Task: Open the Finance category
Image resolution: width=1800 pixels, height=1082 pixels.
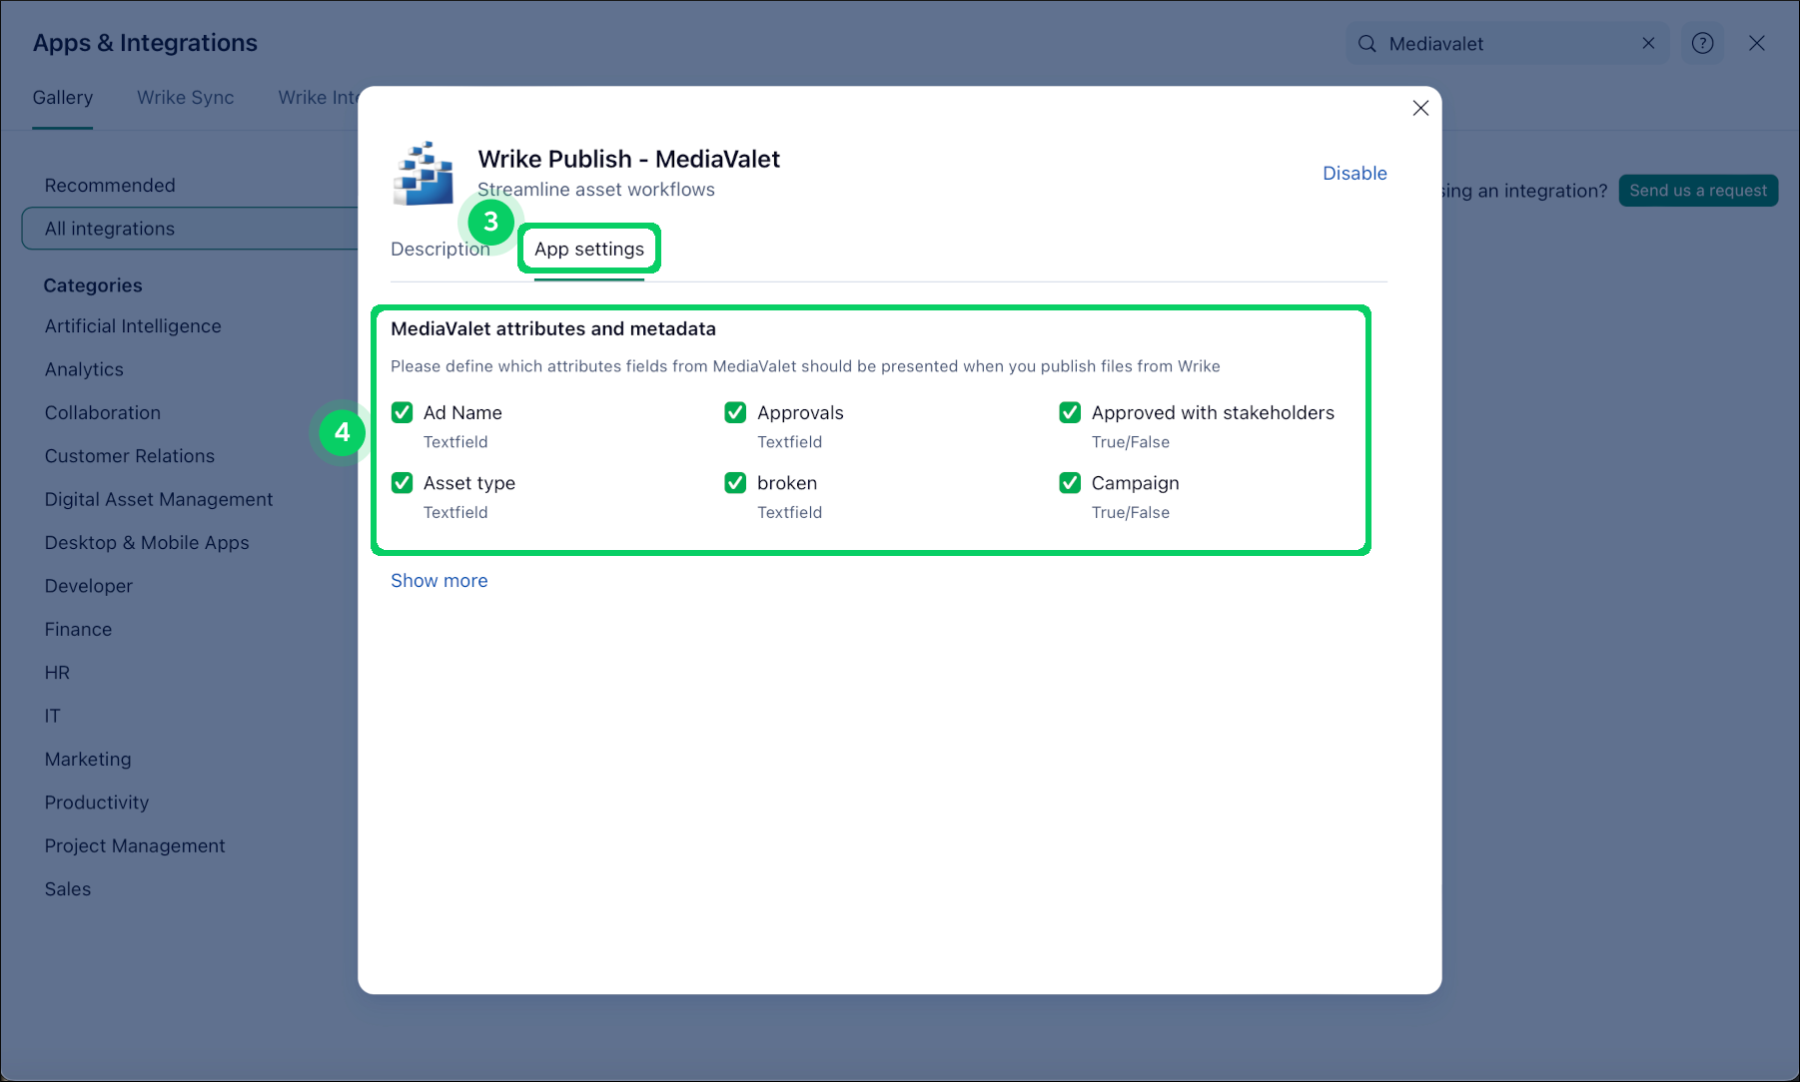Action: [78, 630]
